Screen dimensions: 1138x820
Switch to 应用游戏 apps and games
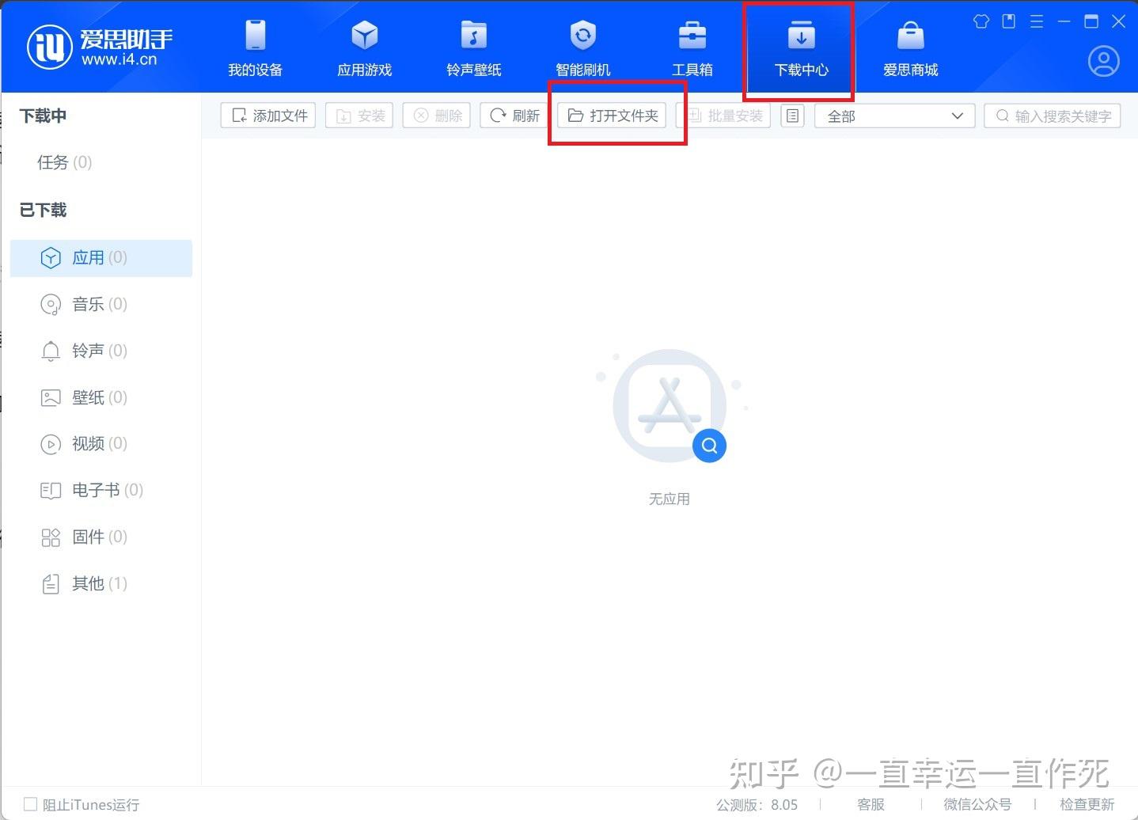[364, 47]
